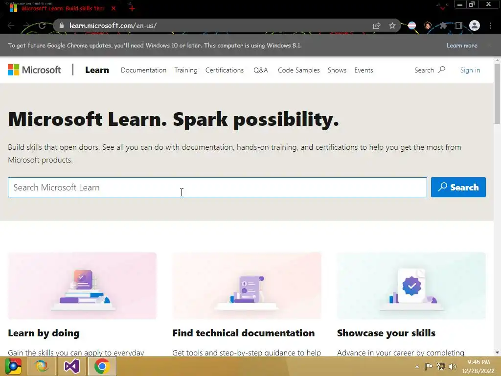Open the Events menu item
Viewport: 501px width, 376px height.
tap(364, 70)
